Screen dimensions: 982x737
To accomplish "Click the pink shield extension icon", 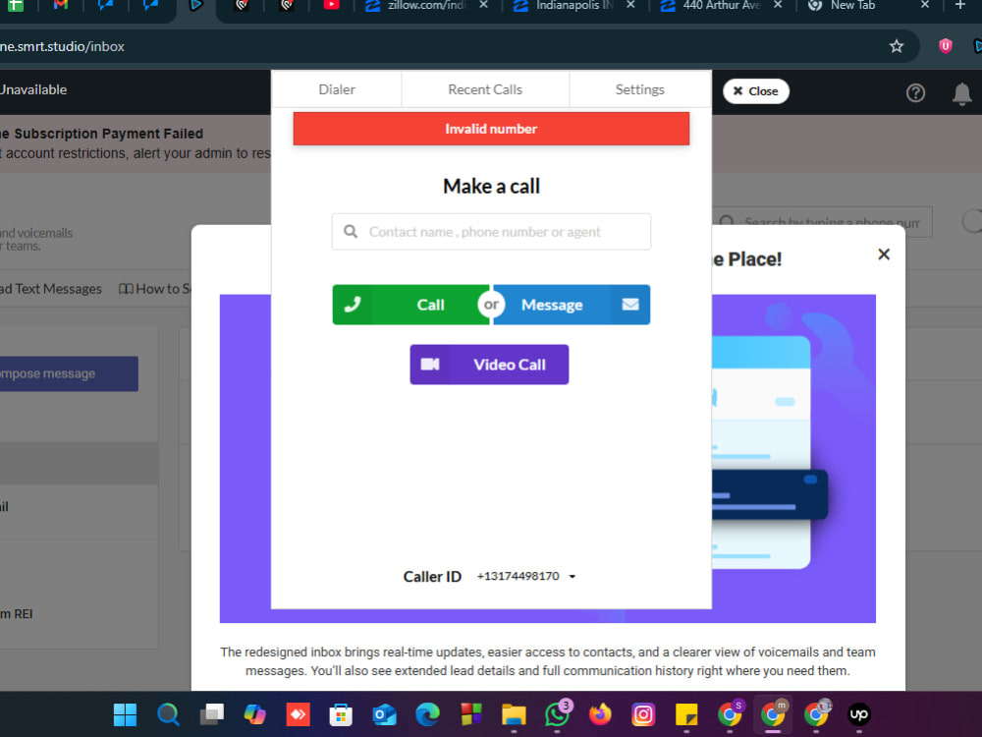I will (x=945, y=46).
